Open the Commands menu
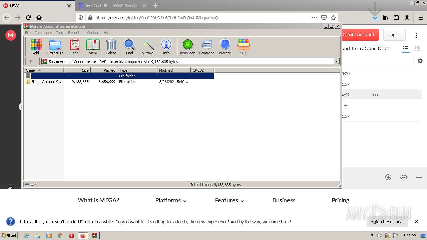Image resolution: width=427 pixels, height=240 pixels. [x=43, y=33]
